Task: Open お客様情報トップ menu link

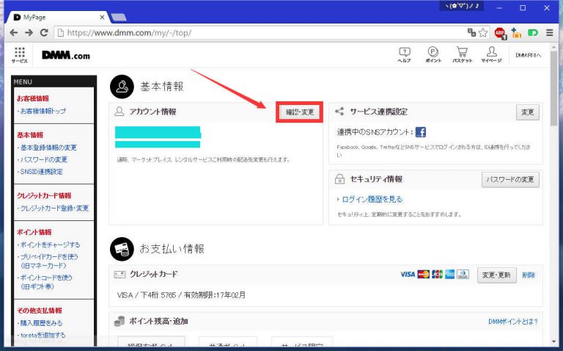Action: click(x=43, y=111)
